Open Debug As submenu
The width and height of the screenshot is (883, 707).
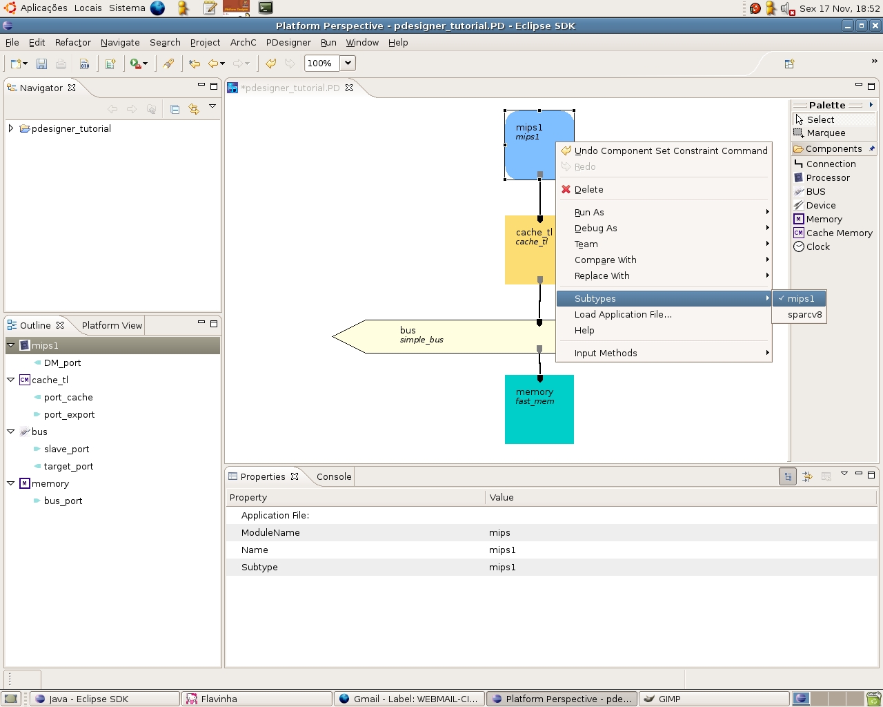[664, 229]
